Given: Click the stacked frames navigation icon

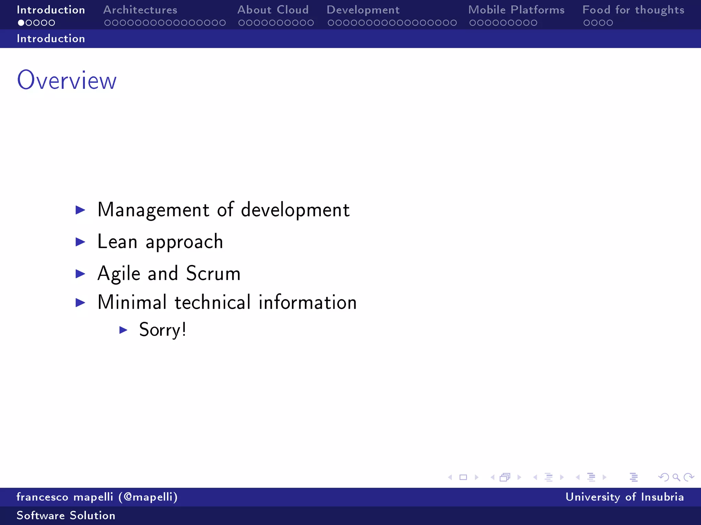Looking at the screenshot, I should click(x=505, y=477).
